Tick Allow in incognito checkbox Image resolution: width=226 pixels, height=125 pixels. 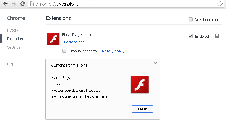64,51
